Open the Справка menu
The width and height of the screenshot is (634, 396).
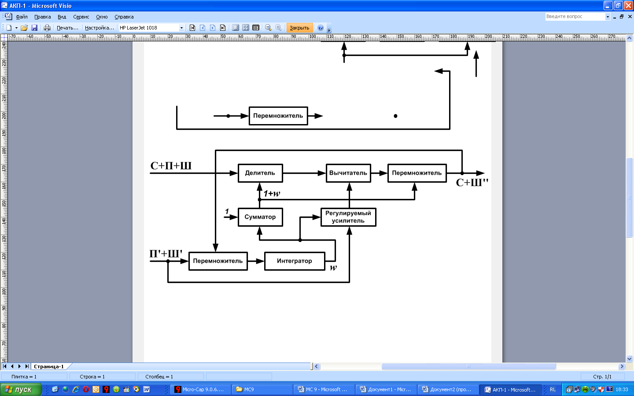(x=124, y=17)
